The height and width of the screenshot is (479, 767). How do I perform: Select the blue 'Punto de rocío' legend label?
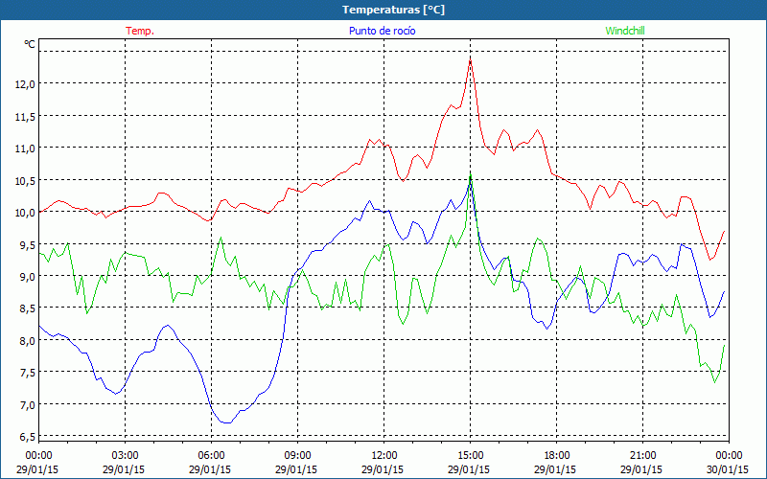382,31
